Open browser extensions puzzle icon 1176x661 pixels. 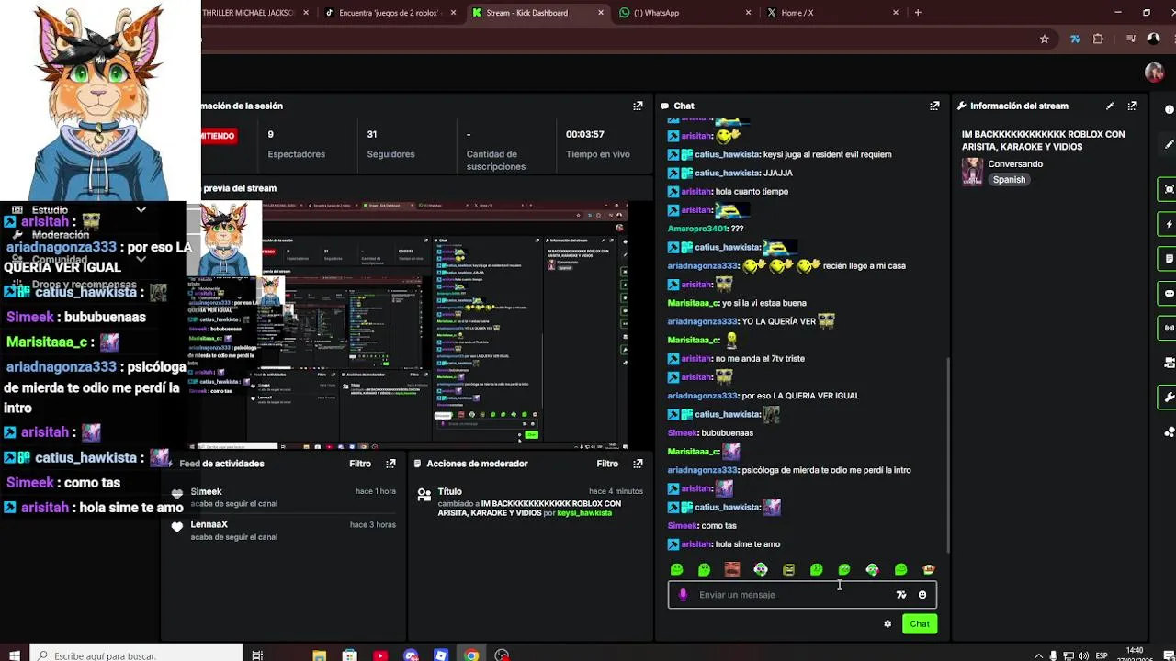pos(1098,39)
